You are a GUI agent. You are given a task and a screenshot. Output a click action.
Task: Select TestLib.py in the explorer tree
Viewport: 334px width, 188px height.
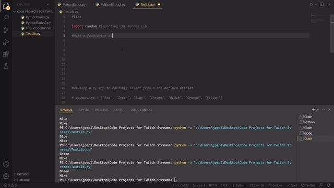[33, 33]
